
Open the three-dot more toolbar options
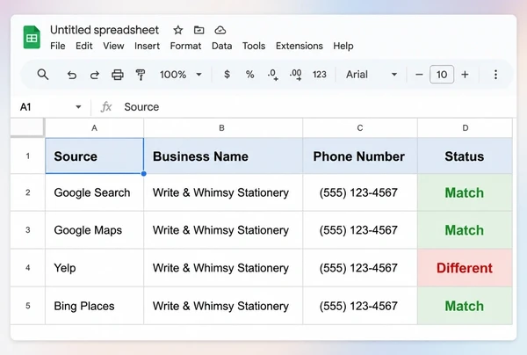tap(495, 75)
